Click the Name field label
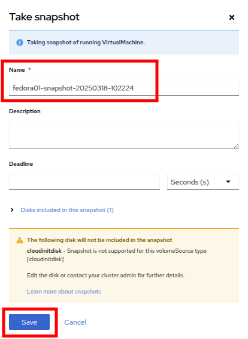Image resolution: width=248 pixels, height=339 pixels. click(17, 70)
